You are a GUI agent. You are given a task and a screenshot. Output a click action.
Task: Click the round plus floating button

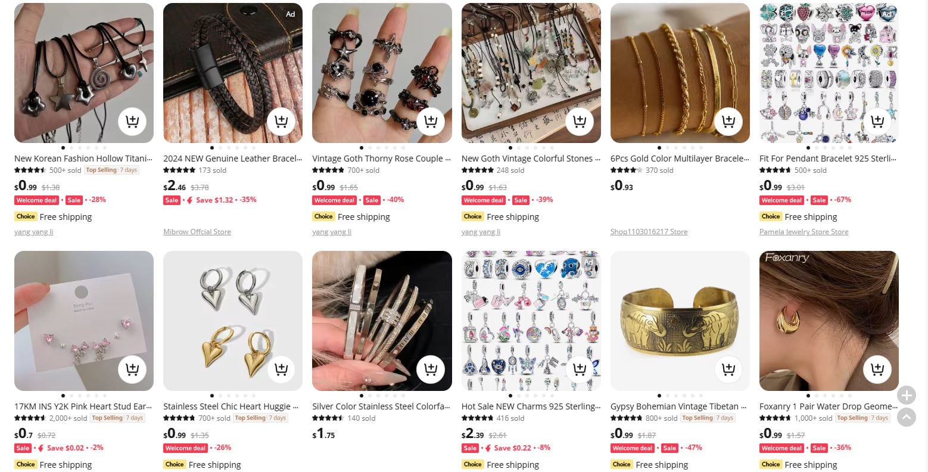(x=907, y=395)
